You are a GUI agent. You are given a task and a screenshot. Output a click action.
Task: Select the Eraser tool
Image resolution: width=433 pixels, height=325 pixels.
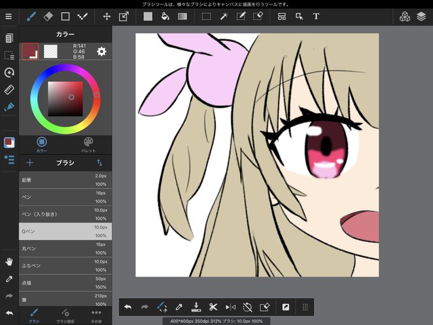click(48, 17)
